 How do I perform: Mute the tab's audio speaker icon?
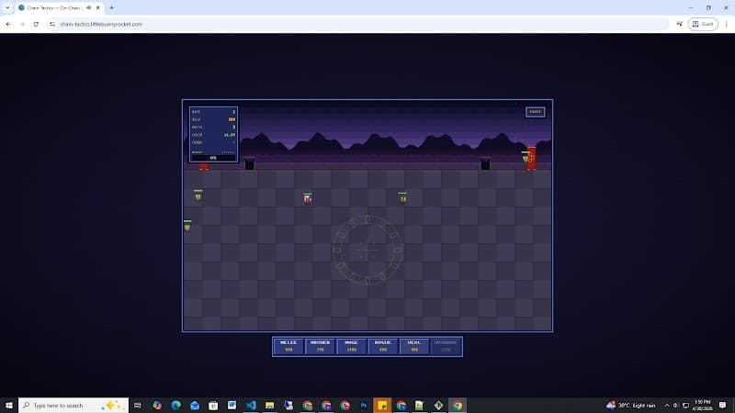88,7
